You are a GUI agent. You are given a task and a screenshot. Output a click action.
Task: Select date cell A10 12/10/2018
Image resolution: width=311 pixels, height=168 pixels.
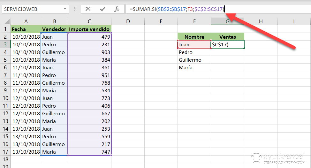pos(26,98)
